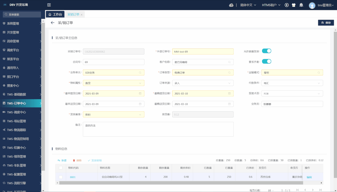337x192 pixels.
Task: Expand the 贸易术语 dropdown
Action: 292,94
